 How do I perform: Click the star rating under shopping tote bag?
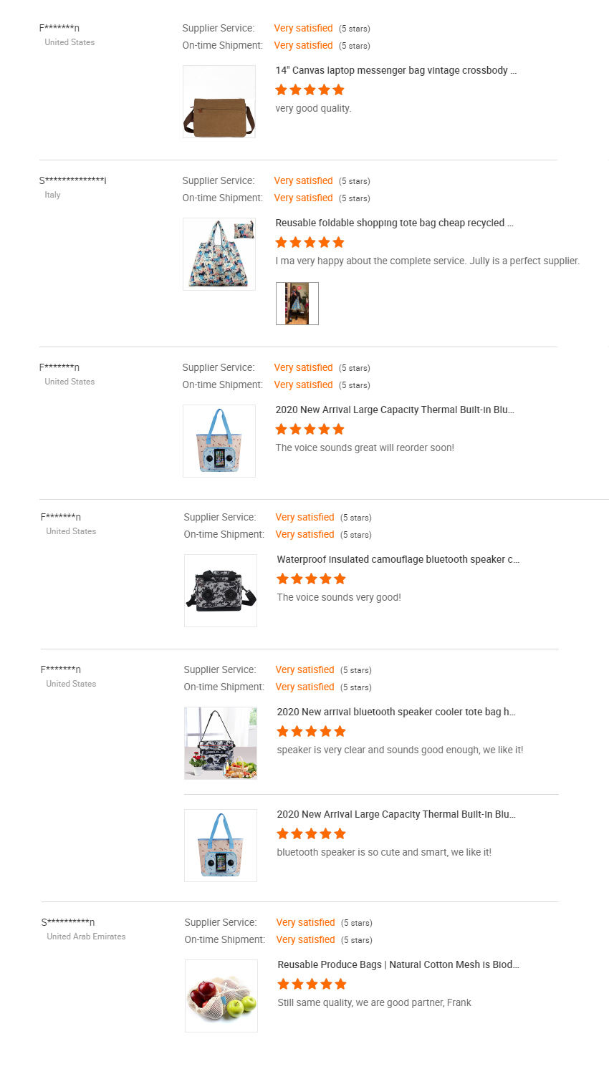(x=310, y=242)
